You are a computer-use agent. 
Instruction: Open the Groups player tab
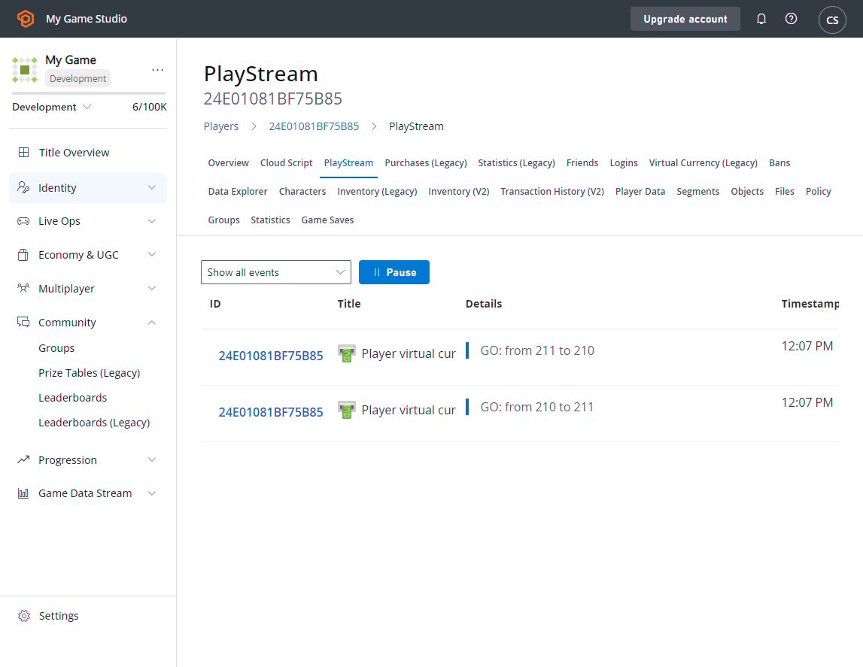pos(223,220)
